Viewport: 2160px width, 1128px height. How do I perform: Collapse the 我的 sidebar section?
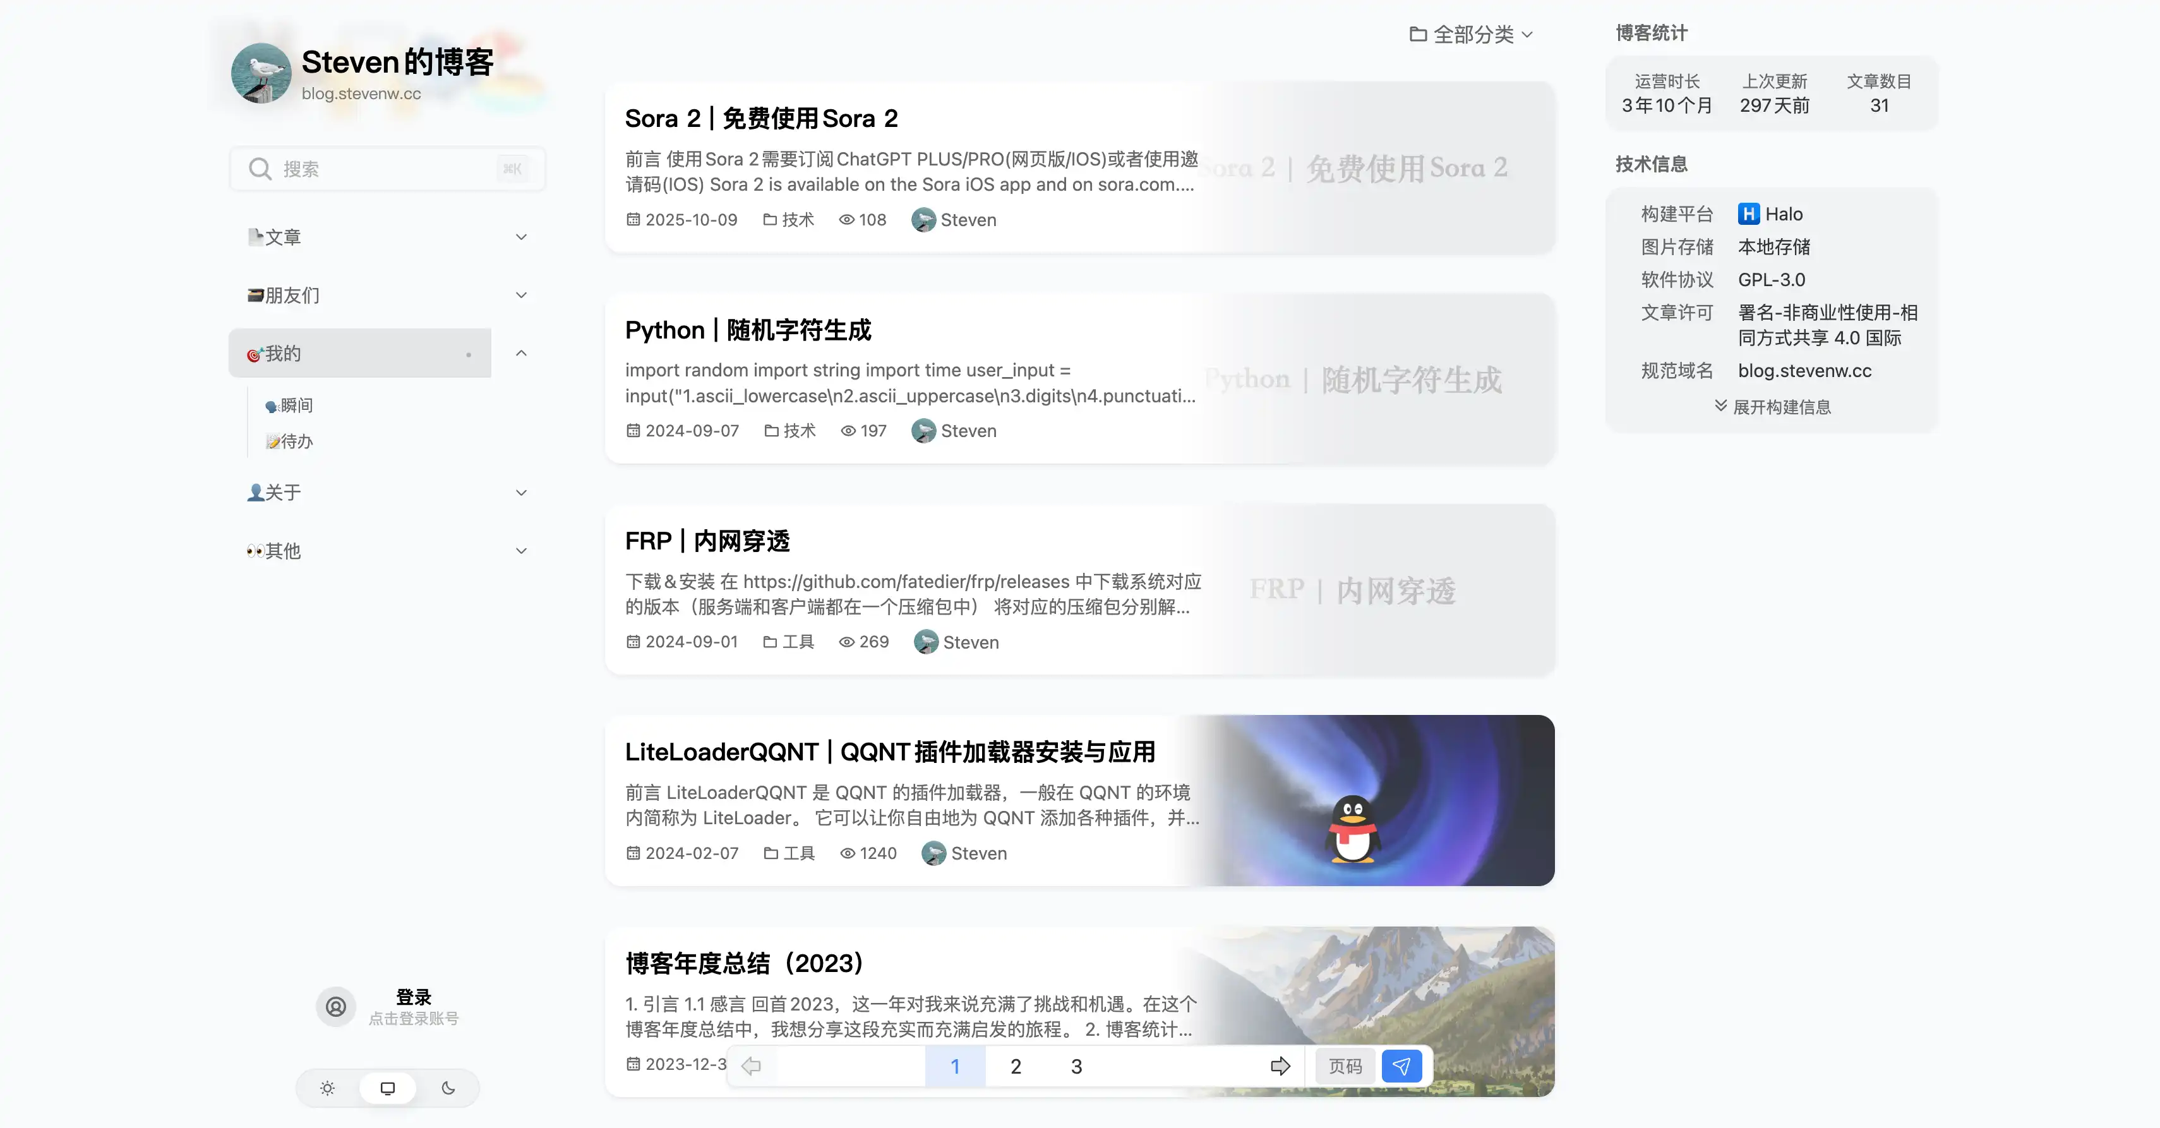pyautogui.click(x=520, y=353)
